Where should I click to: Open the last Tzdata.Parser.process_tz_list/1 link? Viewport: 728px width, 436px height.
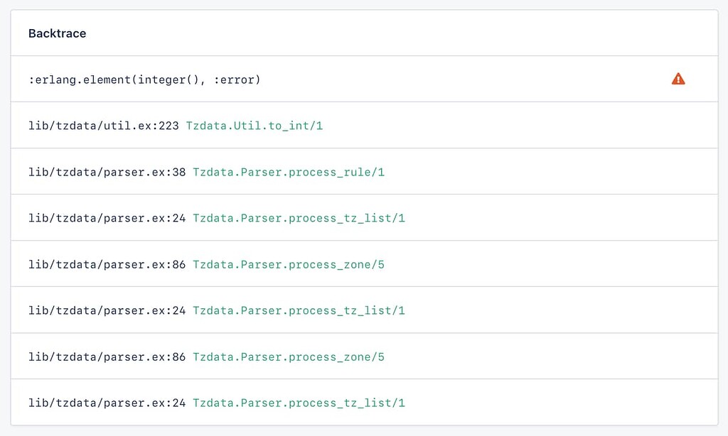(x=299, y=403)
